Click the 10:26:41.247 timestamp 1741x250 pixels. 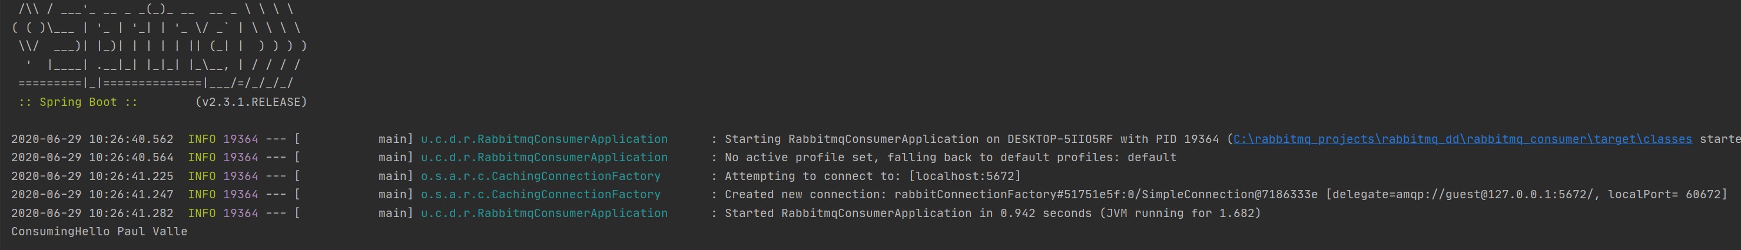point(92,195)
